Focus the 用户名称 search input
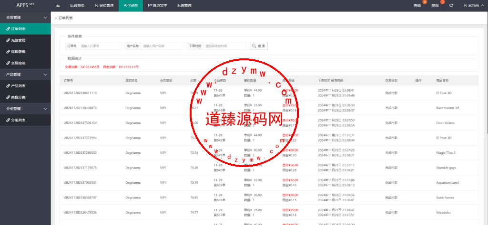Viewport: 488px width, 225px height. tap(163, 46)
